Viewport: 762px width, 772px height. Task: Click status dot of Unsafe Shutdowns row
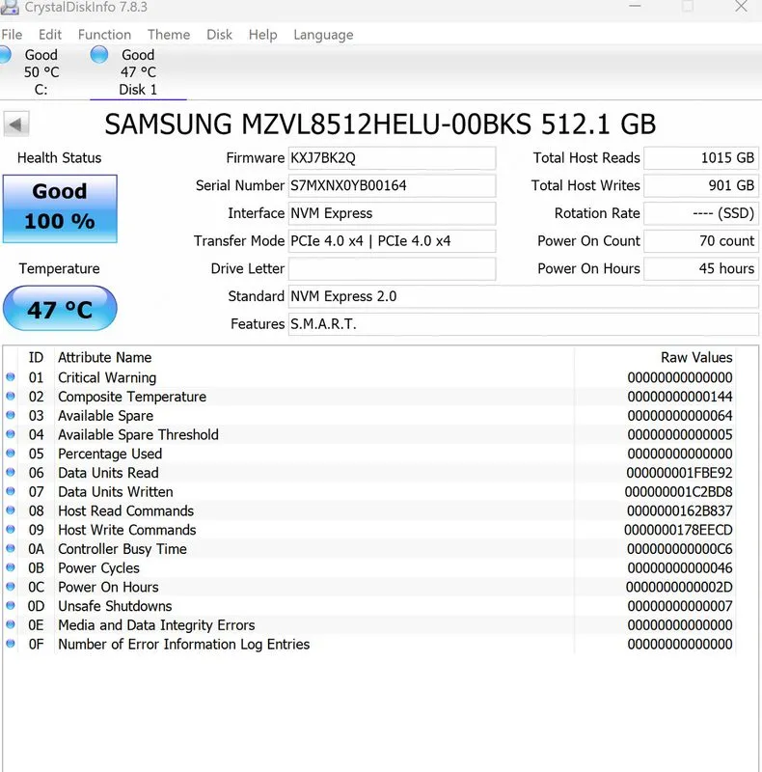11,606
